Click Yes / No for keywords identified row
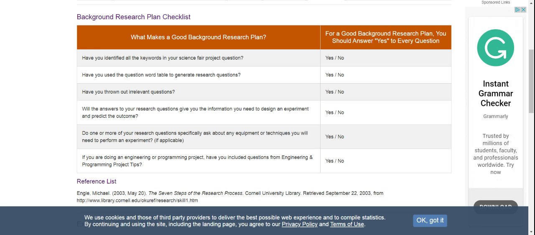The height and width of the screenshot is (235, 535). click(335, 58)
